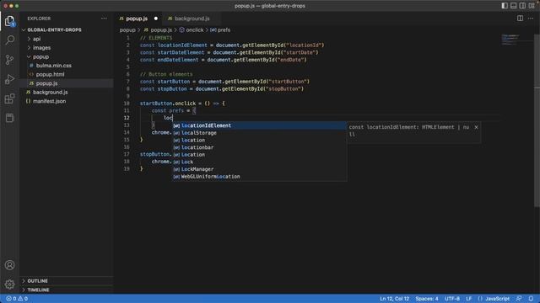Click popup.js in breadcrumb
The height and width of the screenshot is (303, 540).
[x=161, y=30]
